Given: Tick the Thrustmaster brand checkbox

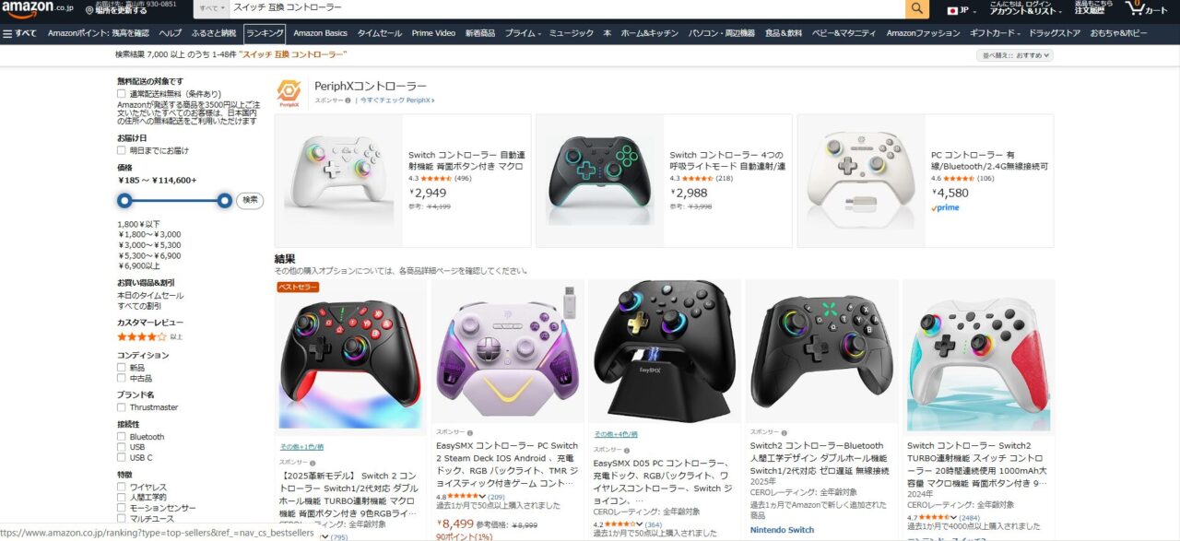Looking at the screenshot, I should coord(122,407).
